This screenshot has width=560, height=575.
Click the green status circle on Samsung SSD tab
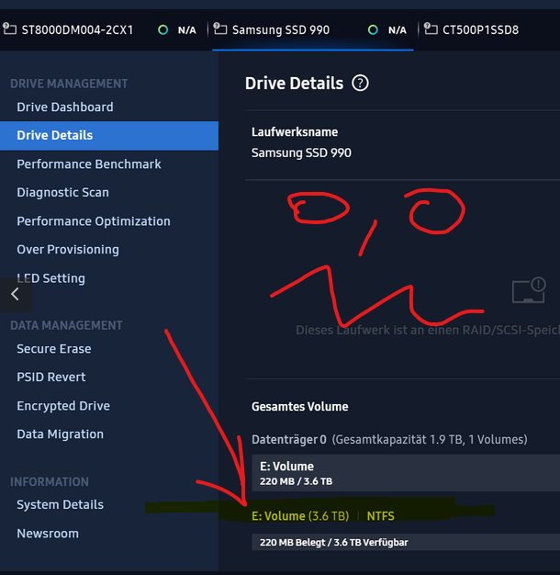click(373, 29)
